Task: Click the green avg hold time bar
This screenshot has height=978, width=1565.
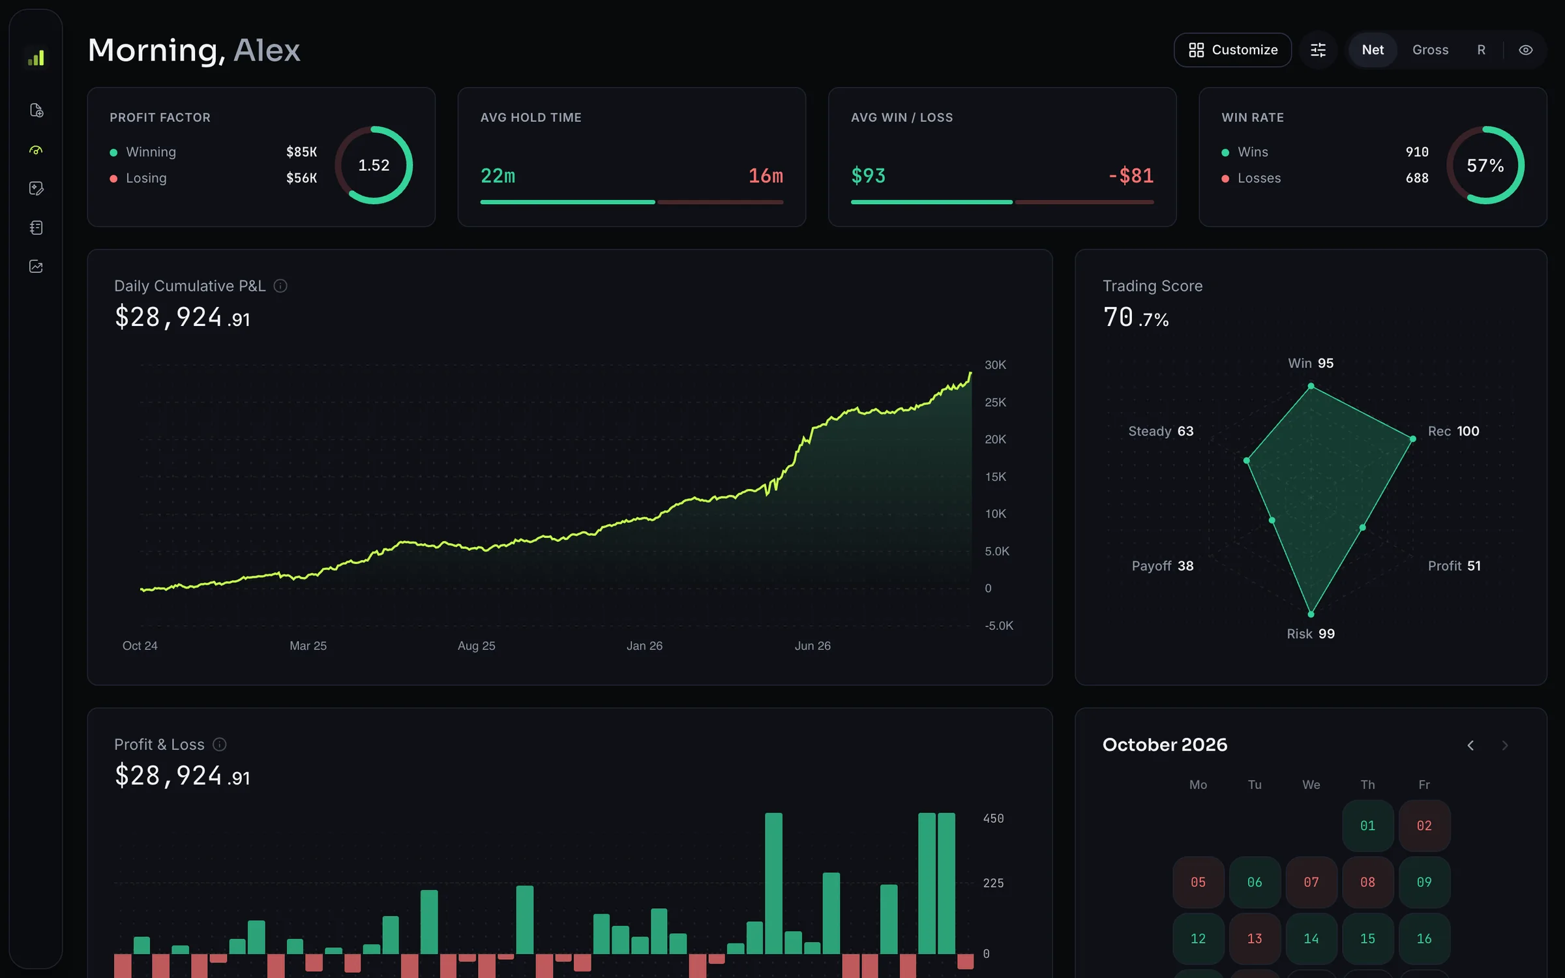Action: pyautogui.click(x=567, y=202)
